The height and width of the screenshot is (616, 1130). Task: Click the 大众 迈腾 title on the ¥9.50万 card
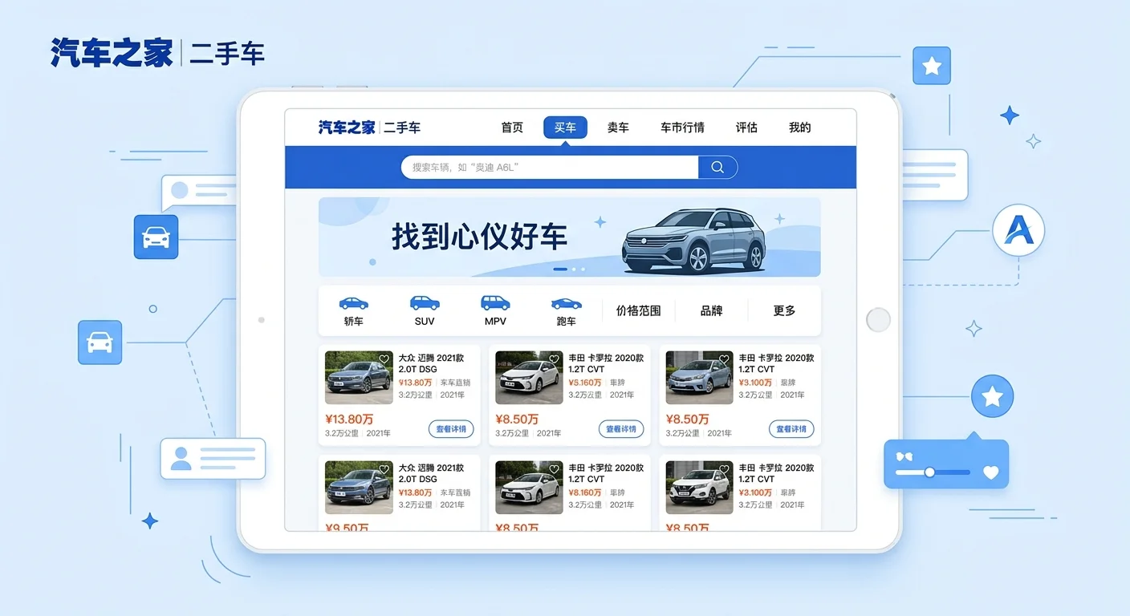pos(431,473)
